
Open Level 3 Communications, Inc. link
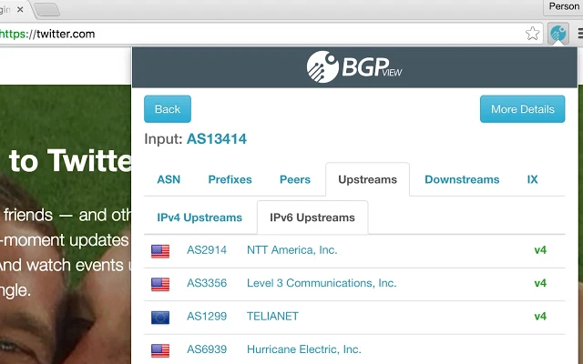[x=322, y=283]
